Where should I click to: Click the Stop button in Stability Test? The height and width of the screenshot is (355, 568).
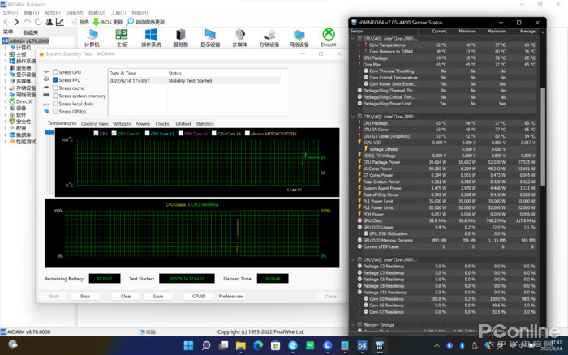85,296
